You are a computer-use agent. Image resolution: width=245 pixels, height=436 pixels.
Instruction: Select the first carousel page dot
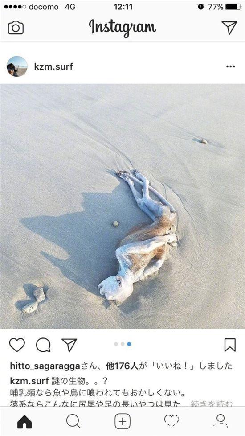pyautogui.click(x=116, y=344)
